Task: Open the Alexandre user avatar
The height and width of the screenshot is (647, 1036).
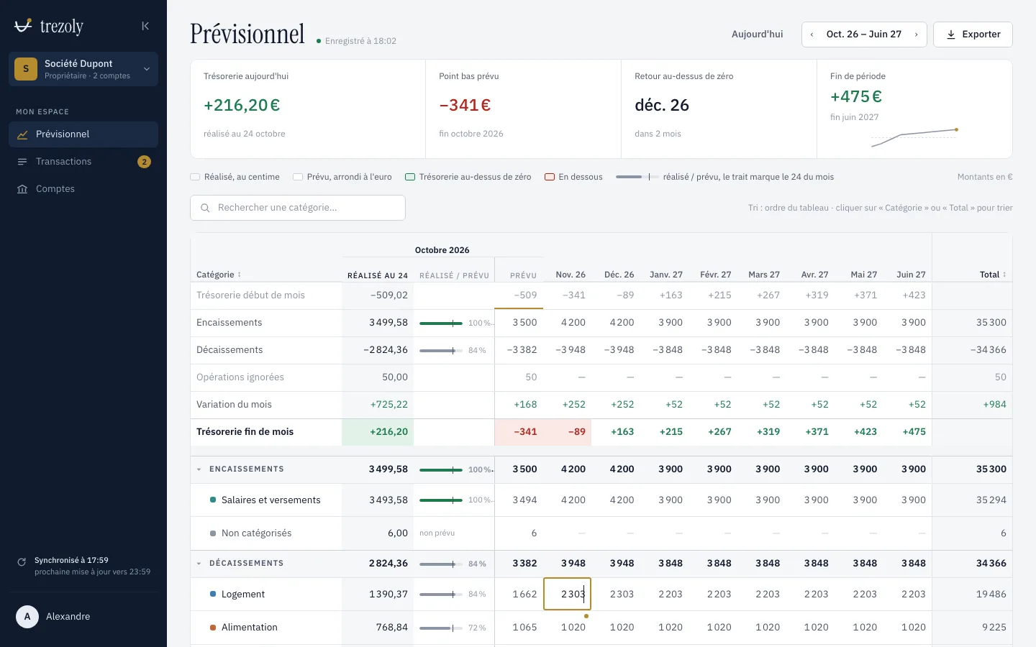Action: coord(27,617)
